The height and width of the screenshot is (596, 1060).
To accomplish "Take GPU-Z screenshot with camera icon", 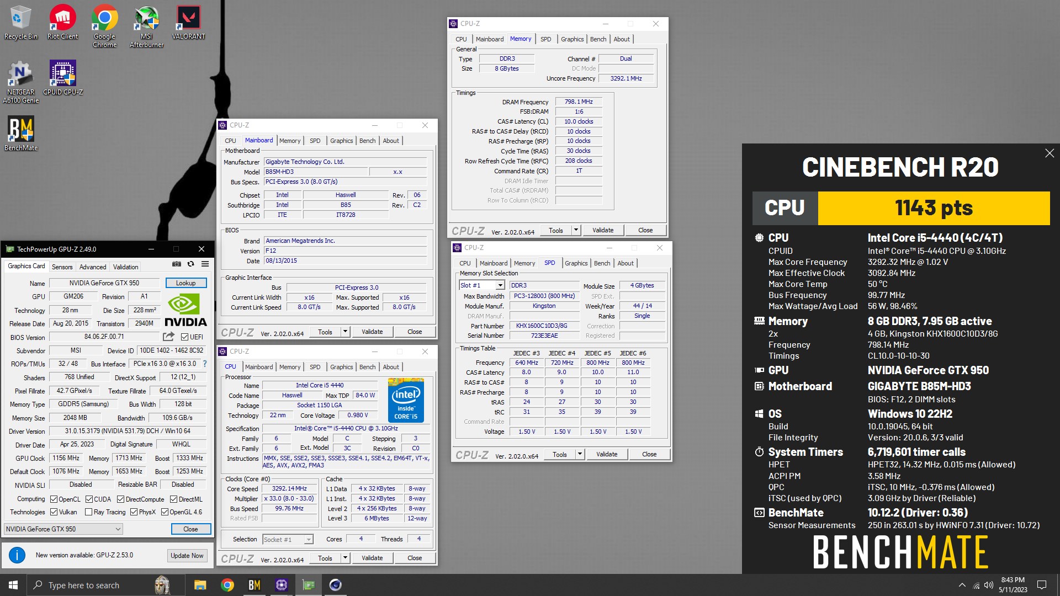I will tap(177, 264).
